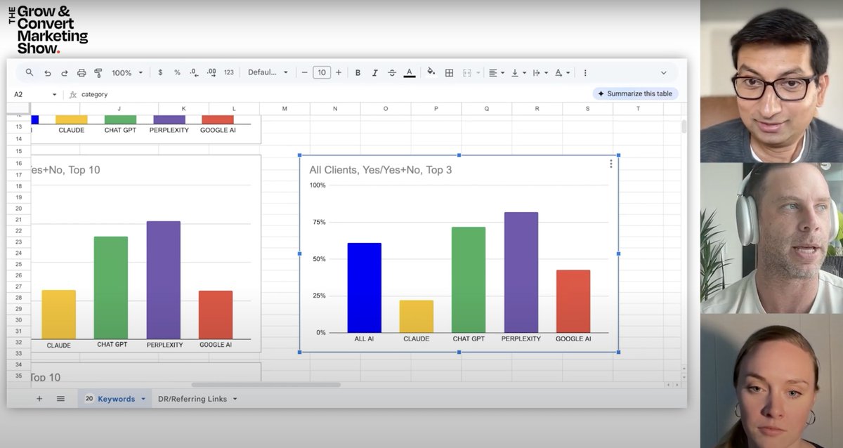Click row header 30
Viewport: 843px width, 448px height.
[x=18, y=319]
